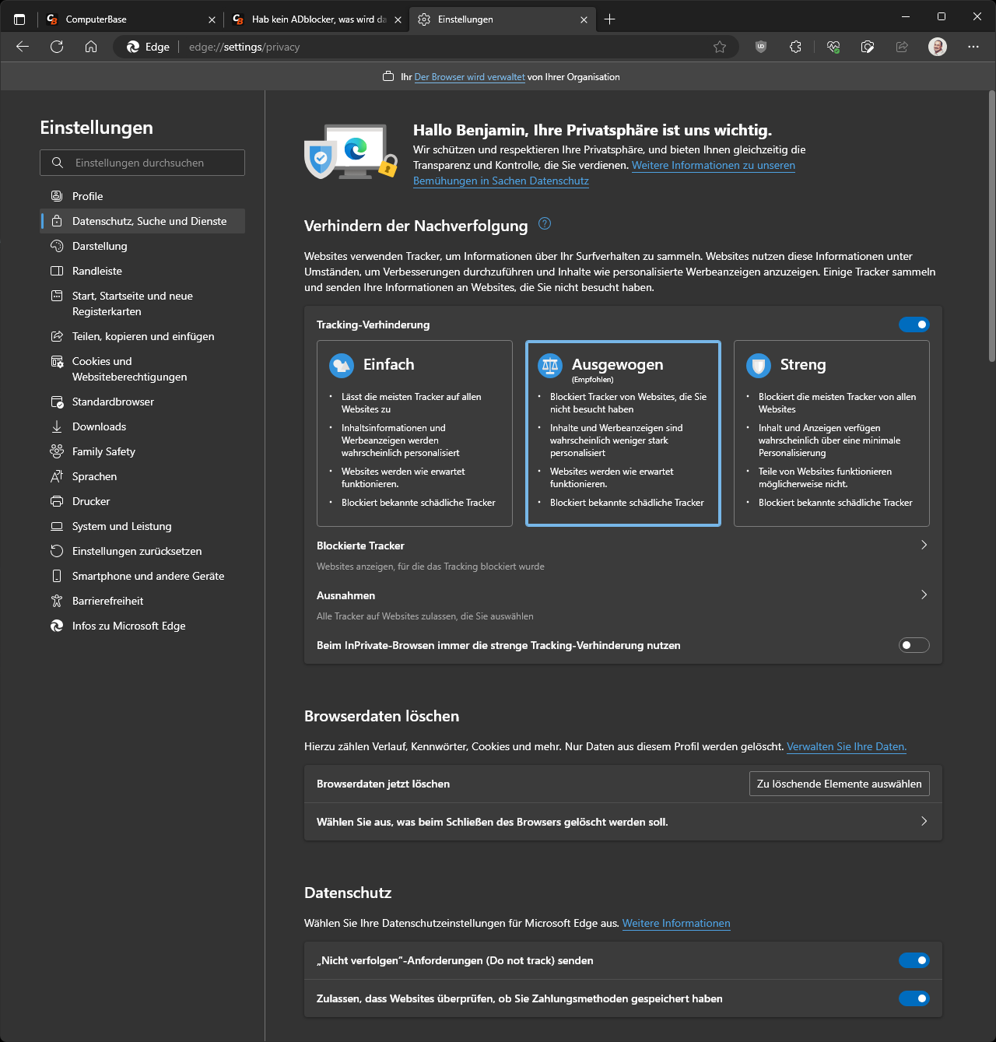996x1042 pixels.
Task: Select Cookies und Websiteberechtigungen in sidebar
Action: pos(129,368)
